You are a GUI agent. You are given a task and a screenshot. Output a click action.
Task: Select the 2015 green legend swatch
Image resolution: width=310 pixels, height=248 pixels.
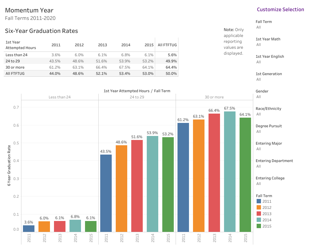click(x=259, y=226)
